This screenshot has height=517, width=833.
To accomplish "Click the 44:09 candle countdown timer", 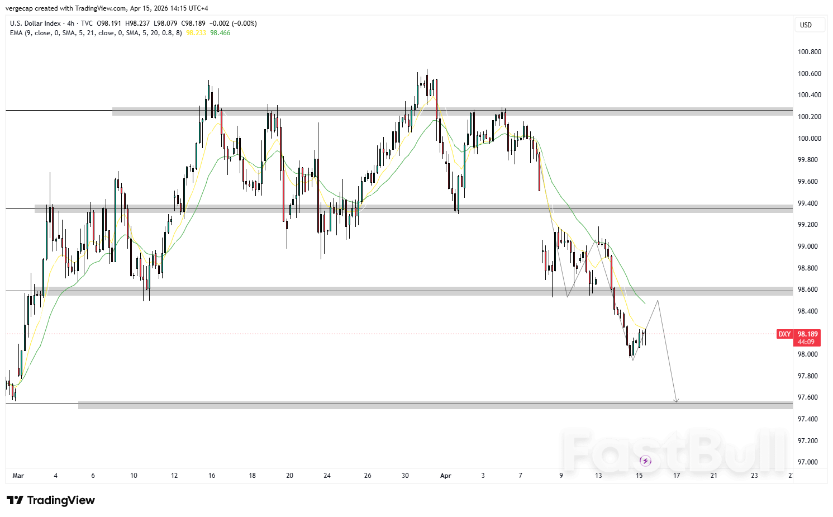I will tap(806, 342).
